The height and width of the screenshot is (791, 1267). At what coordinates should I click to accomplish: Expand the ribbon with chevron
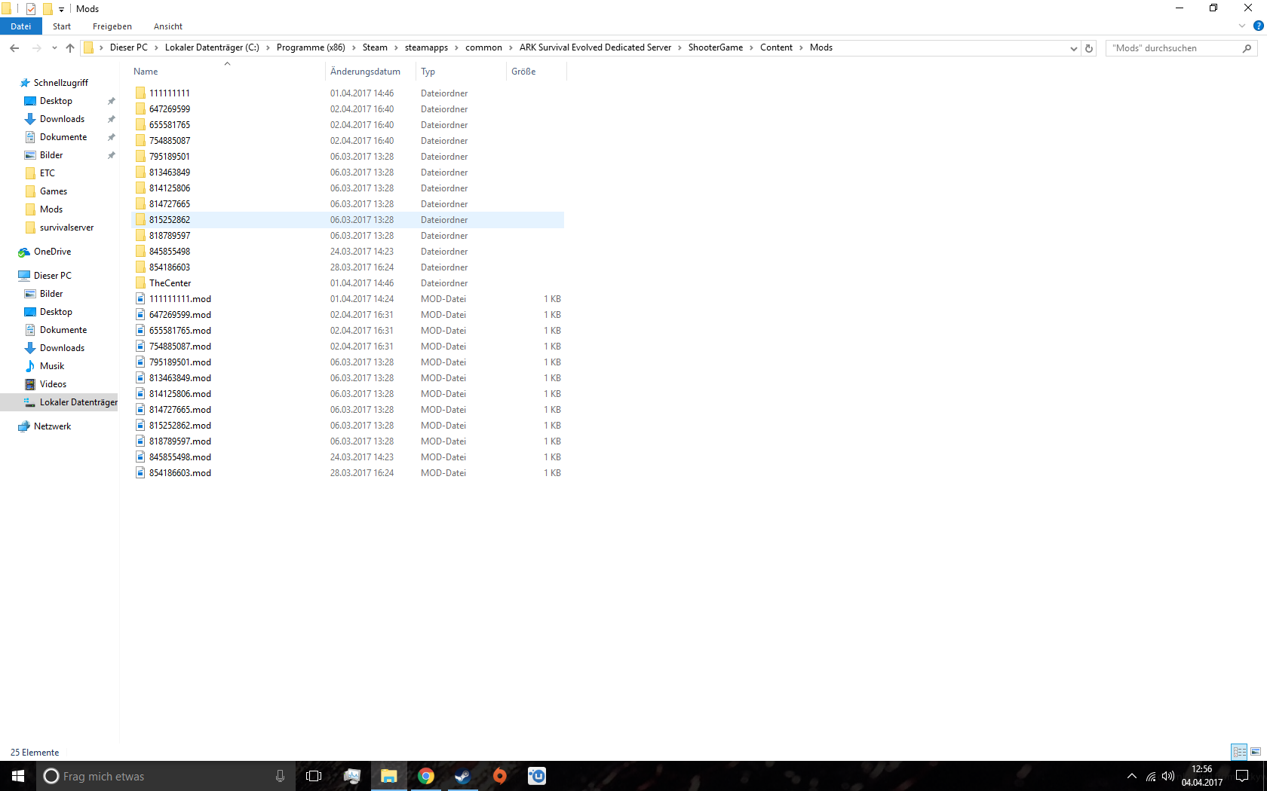(1242, 26)
